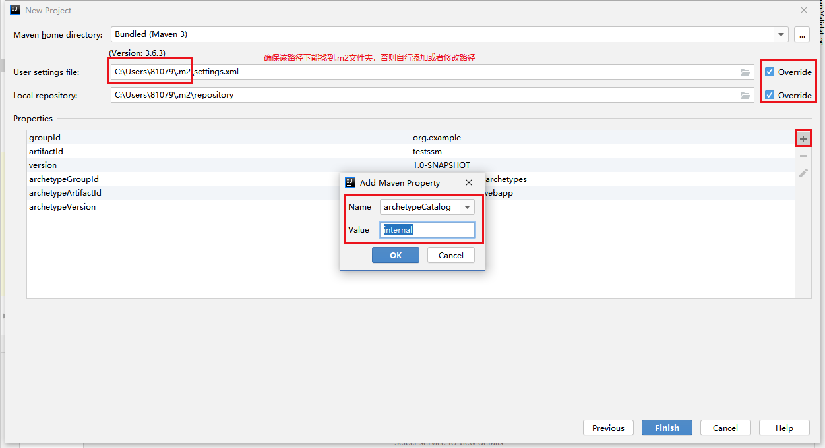Click the org.example value cell
Screen dimensions: 825x448
(x=437, y=138)
